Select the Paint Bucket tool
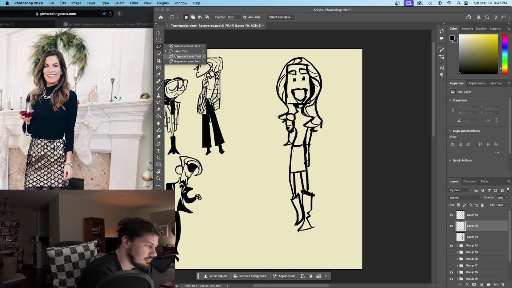512x288 pixels. pyautogui.click(x=158, y=116)
